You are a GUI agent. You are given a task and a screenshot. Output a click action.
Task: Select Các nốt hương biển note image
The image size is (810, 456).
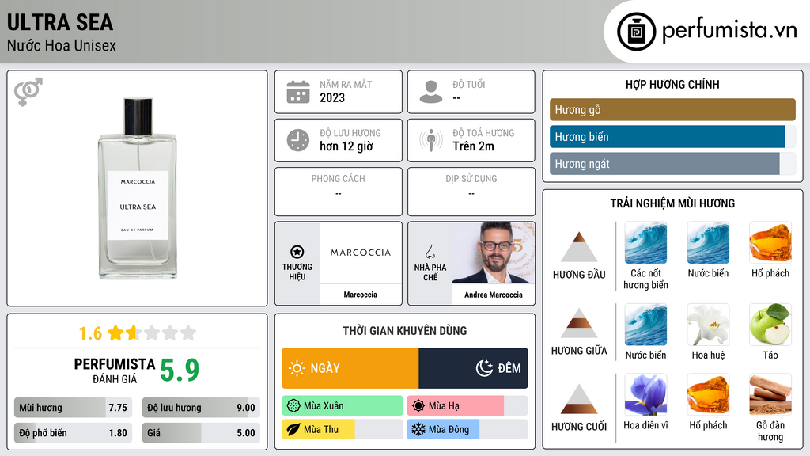645,242
